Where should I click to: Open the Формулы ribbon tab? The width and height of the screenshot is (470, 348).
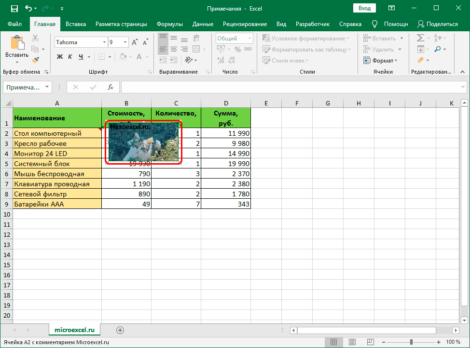coord(169,24)
